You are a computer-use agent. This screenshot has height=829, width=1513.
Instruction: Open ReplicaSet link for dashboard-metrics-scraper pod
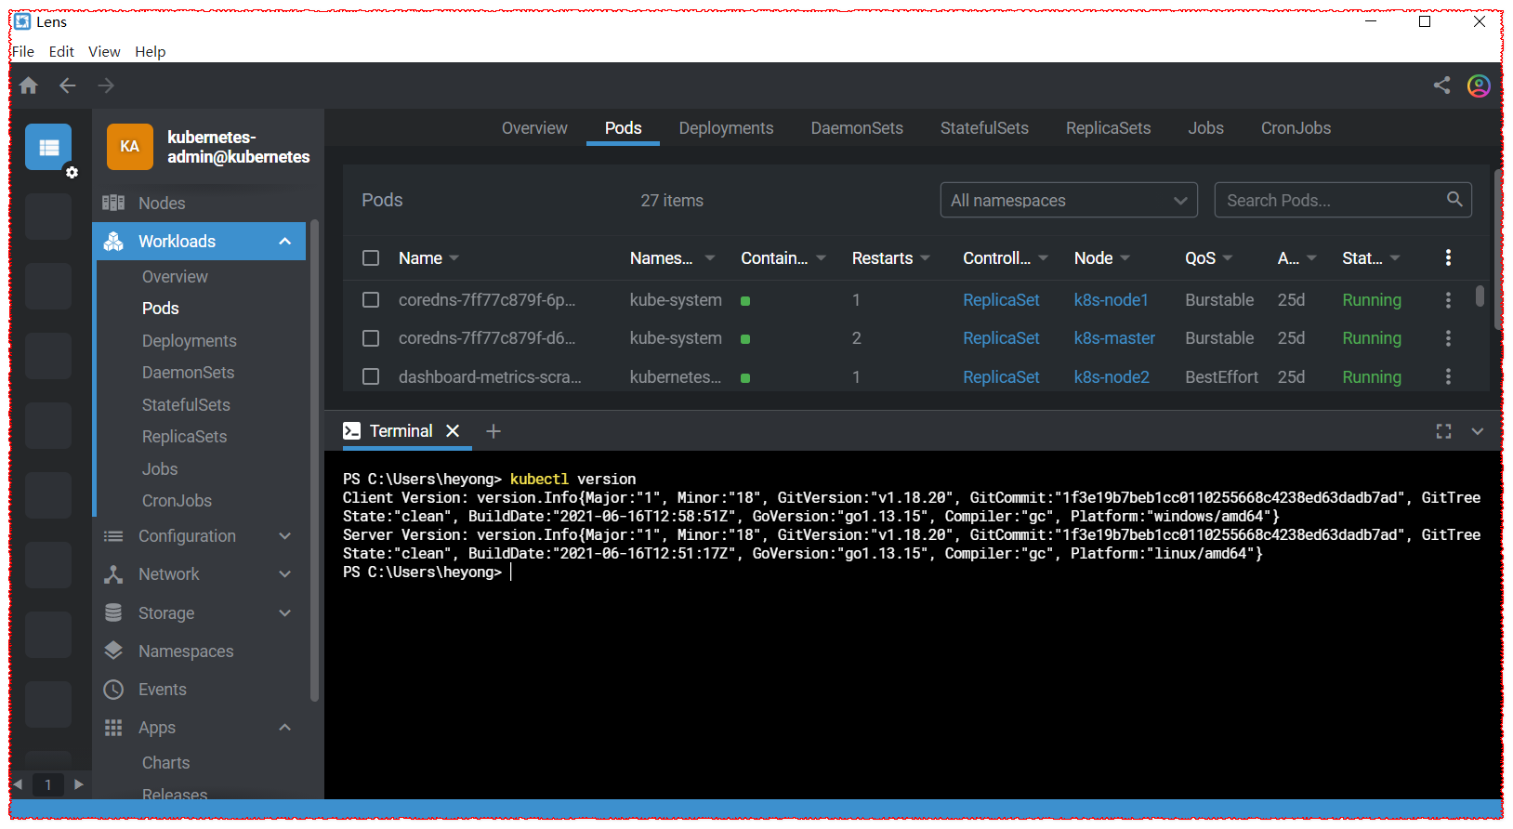1001,376
